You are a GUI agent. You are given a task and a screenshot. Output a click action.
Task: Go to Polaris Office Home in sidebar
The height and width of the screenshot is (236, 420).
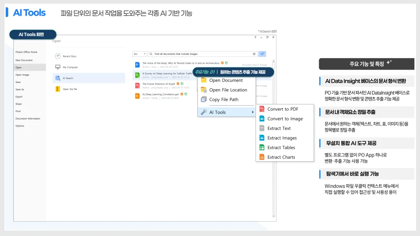[x=26, y=52]
